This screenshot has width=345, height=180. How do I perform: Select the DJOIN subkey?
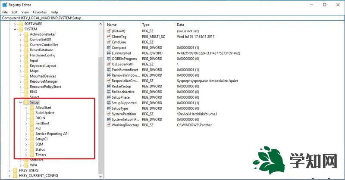click(x=40, y=118)
